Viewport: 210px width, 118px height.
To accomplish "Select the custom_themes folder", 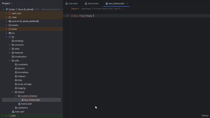I will [29, 96].
